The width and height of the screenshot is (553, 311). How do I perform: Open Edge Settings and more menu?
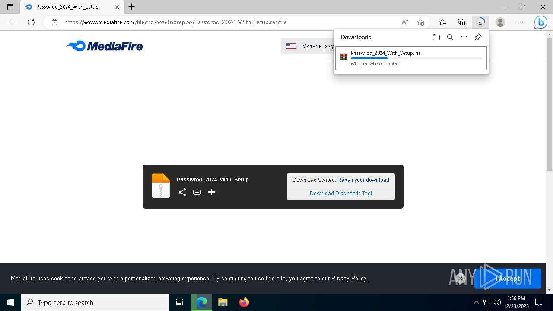(x=520, y=22)
